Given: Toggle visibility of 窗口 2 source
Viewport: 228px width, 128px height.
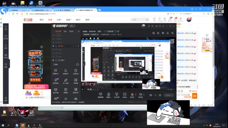Looking at the screenshot, I should pos(53,39).
